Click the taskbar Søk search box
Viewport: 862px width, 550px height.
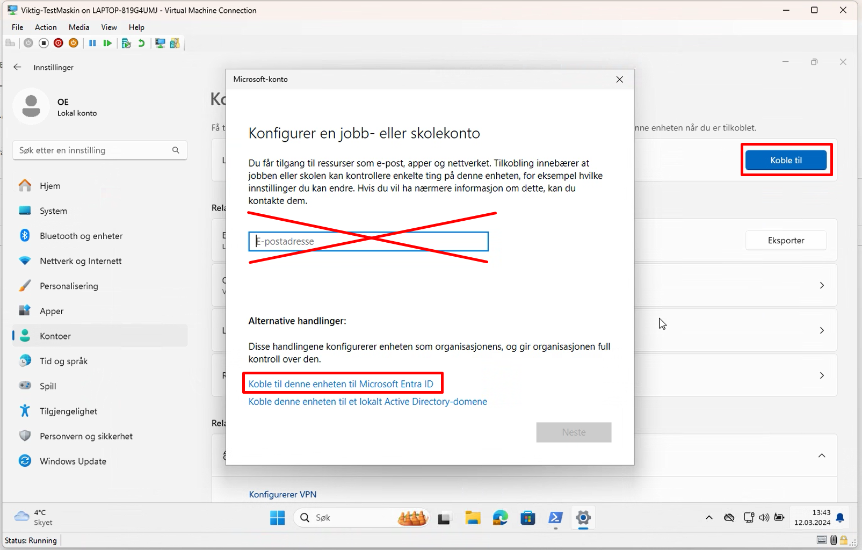click(x=361, y=518)
